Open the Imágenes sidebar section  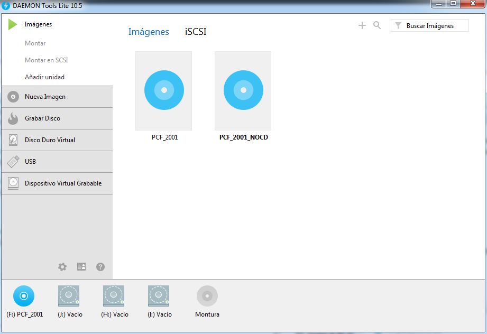[38, 24]
